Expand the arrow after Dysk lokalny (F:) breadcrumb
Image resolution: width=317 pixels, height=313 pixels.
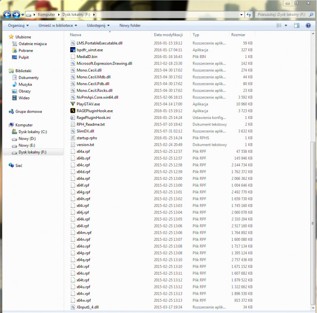(x=94, y=15)
